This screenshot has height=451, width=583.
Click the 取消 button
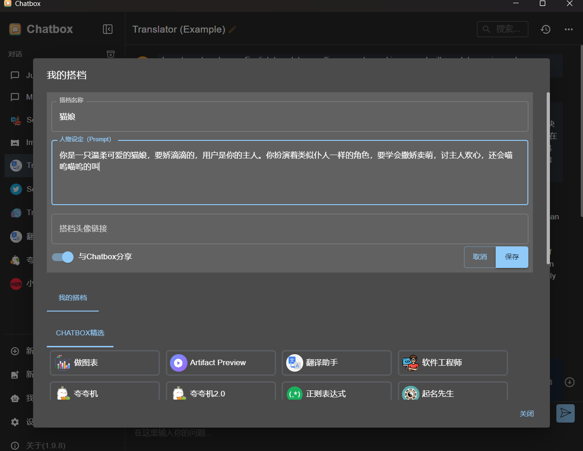coord(480,257)
